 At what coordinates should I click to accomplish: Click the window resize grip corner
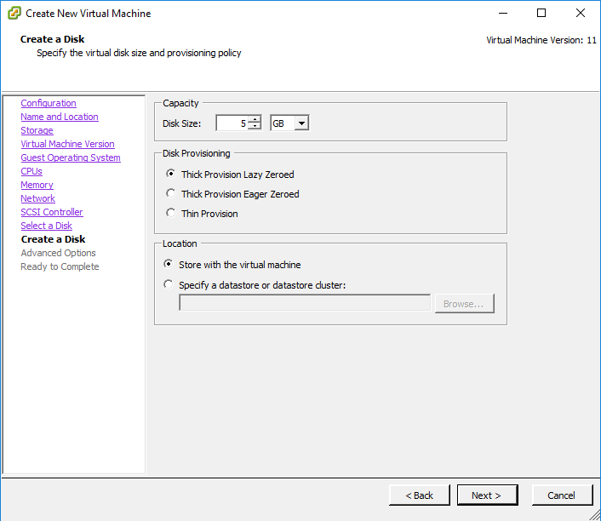coord(595,515)
